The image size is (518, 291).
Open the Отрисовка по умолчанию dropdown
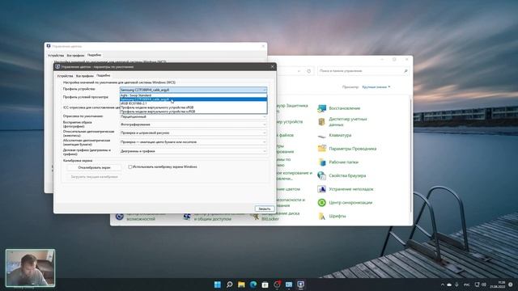click(x=193, y=116)
